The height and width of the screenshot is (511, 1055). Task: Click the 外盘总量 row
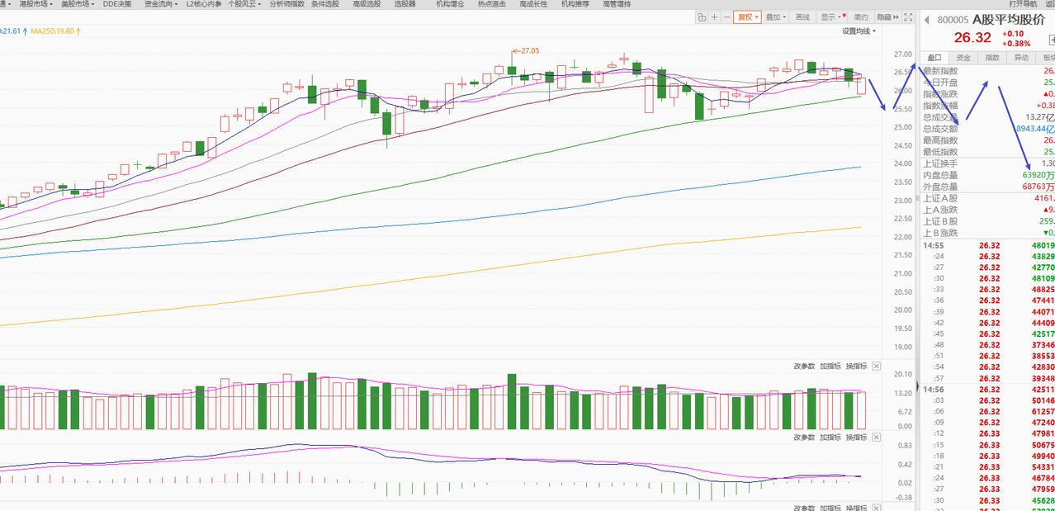coord(989,187)
